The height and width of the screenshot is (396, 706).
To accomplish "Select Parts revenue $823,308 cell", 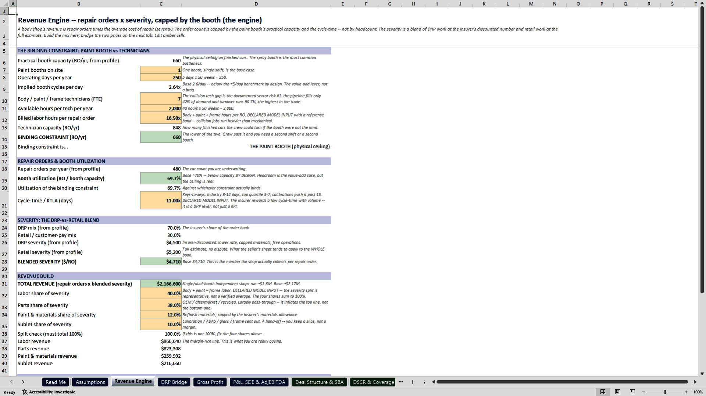I will [x=161, y=349].
